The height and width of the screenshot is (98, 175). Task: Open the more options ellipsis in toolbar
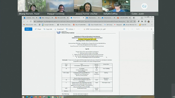tap(79, 29)
